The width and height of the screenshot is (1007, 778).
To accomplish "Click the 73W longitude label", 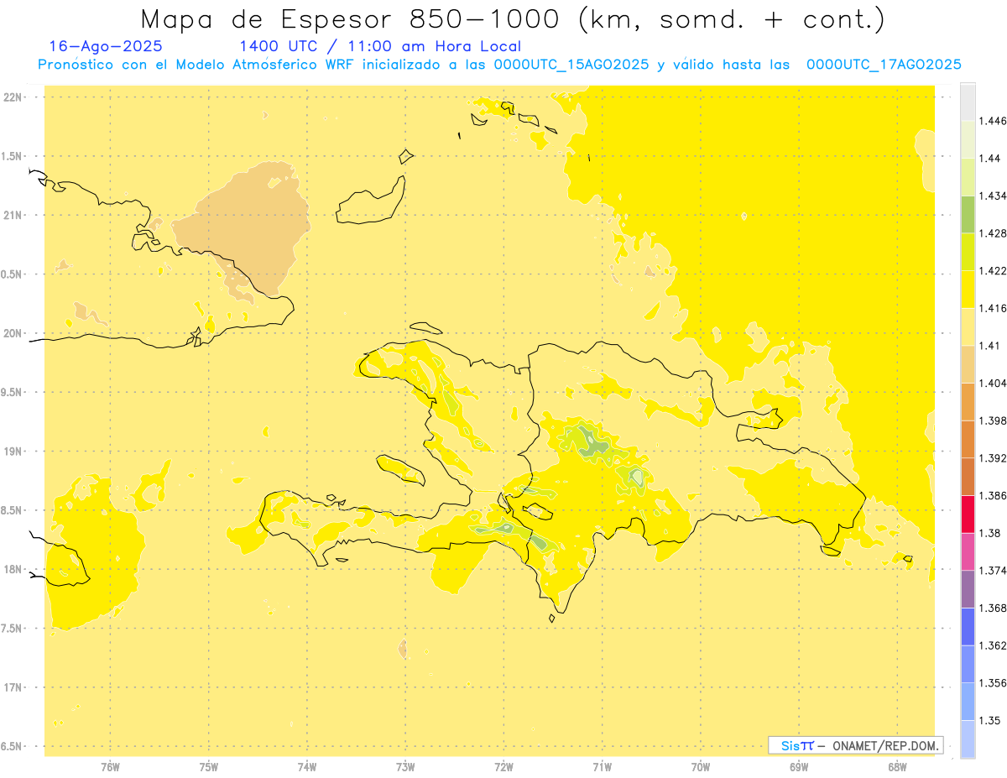I will click(x=405, y=767).
